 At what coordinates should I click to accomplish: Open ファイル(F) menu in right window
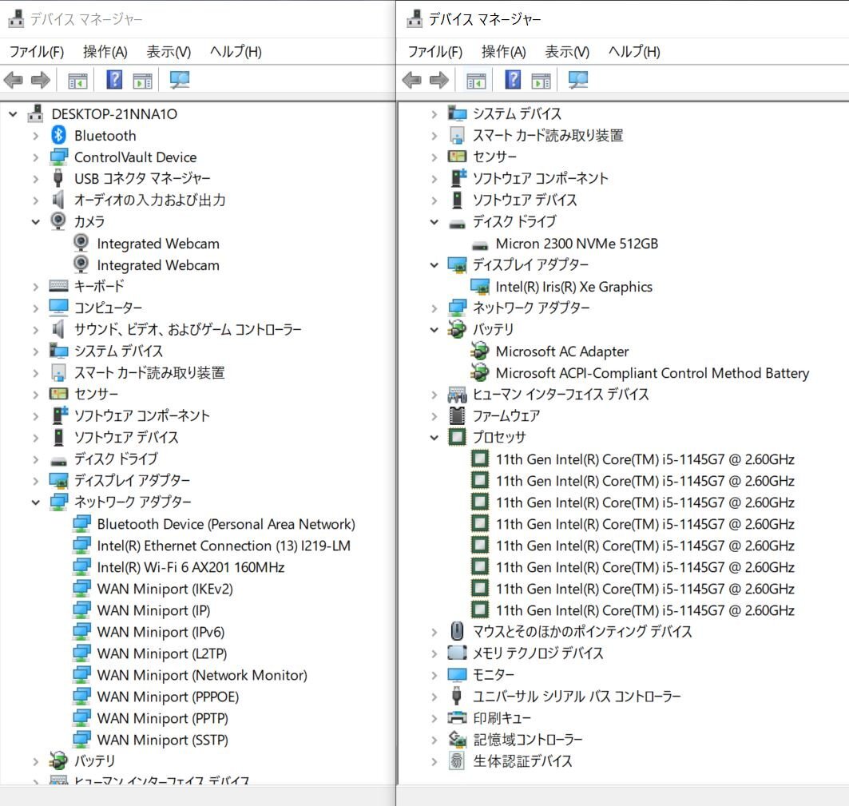[x=435, y=51]
